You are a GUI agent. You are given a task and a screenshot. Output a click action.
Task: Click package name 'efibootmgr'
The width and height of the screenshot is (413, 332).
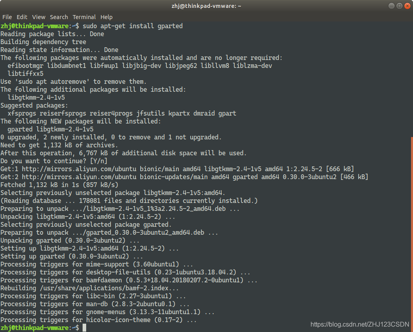[x=25, y=66]
